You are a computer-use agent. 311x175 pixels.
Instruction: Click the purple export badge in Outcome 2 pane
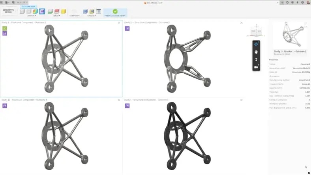tap(5, 33)
